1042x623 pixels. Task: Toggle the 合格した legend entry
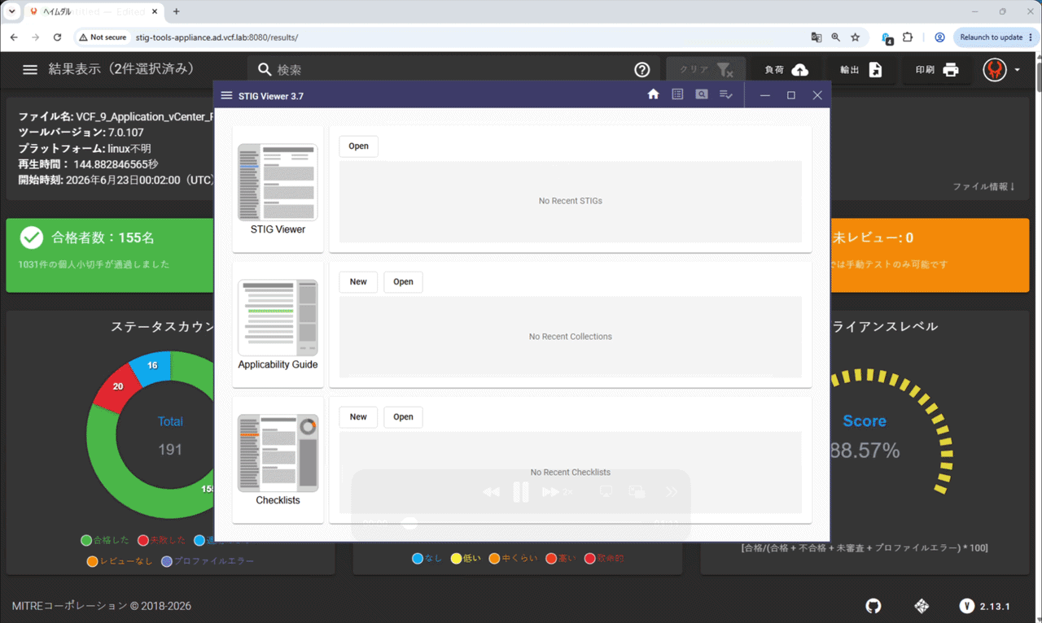[x=105, y=540]
